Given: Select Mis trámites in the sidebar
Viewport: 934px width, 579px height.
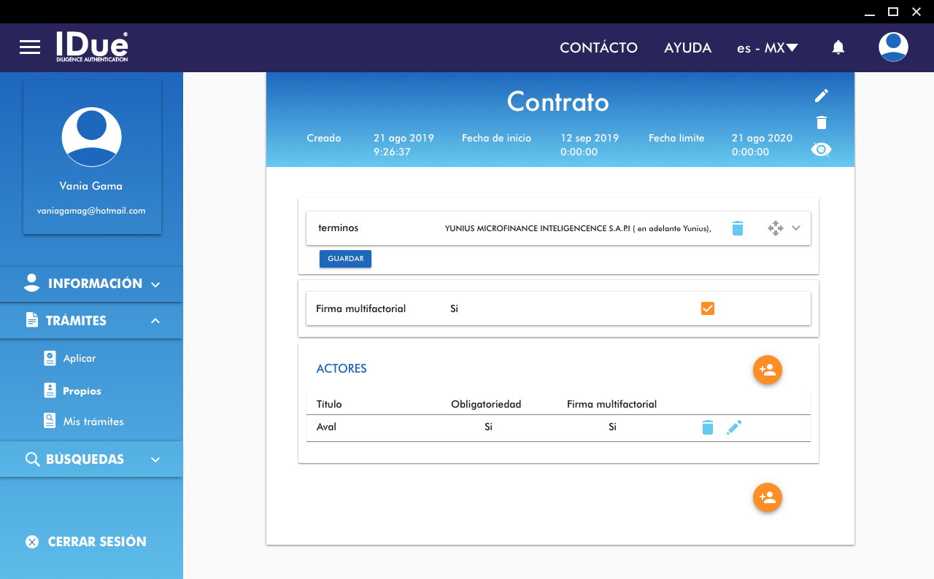Looking at the screenshot, I should (x=93, y=421).
